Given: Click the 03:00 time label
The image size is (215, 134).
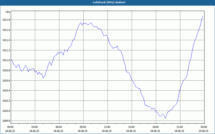Looking at the screenshot, I should coord(35,127).
